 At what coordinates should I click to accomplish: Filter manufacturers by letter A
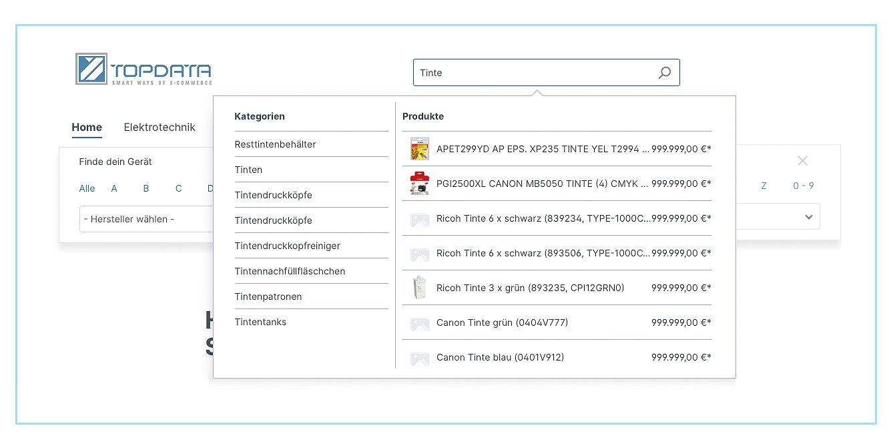coord(114,188)
